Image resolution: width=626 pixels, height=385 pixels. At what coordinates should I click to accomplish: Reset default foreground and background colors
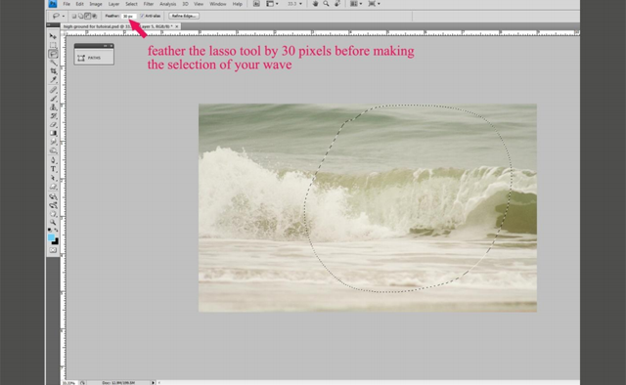click(50, 230)
